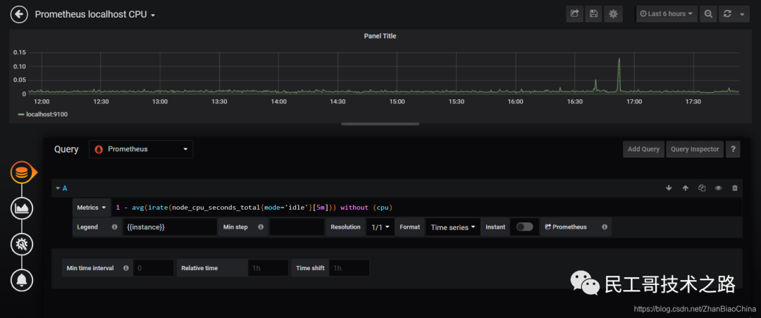761x318 pixels.
Task: Toggle the Instant query switch
Action: point(525,227)
